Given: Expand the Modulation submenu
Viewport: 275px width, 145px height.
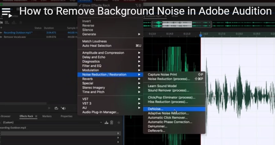Looking at the screenshot, I should coord(110,70).
